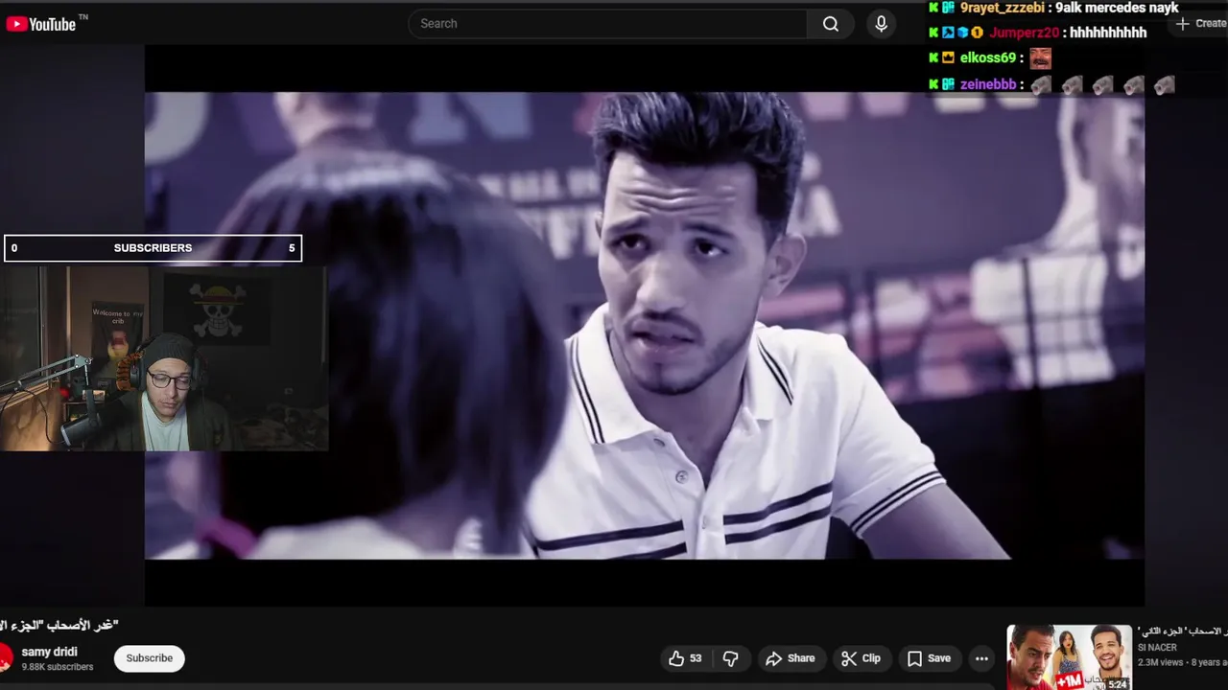Viewport: 1228px width, 690px height.
Task: Click the username zeinebbb in chat
Action: (x=987, y=84)
